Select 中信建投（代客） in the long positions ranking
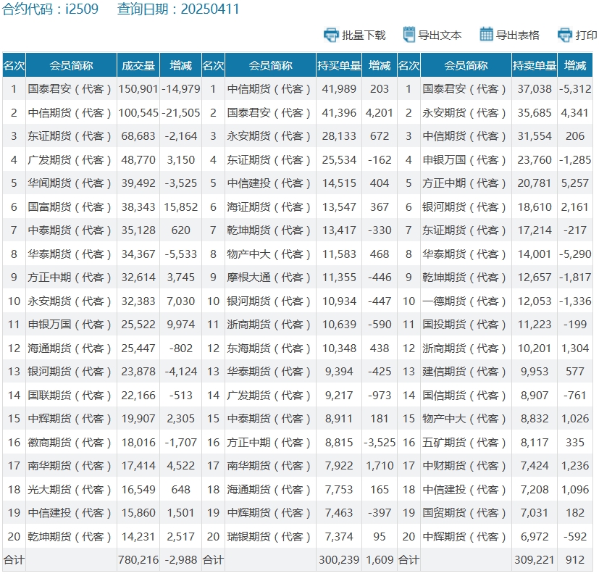 click(269, 183)
